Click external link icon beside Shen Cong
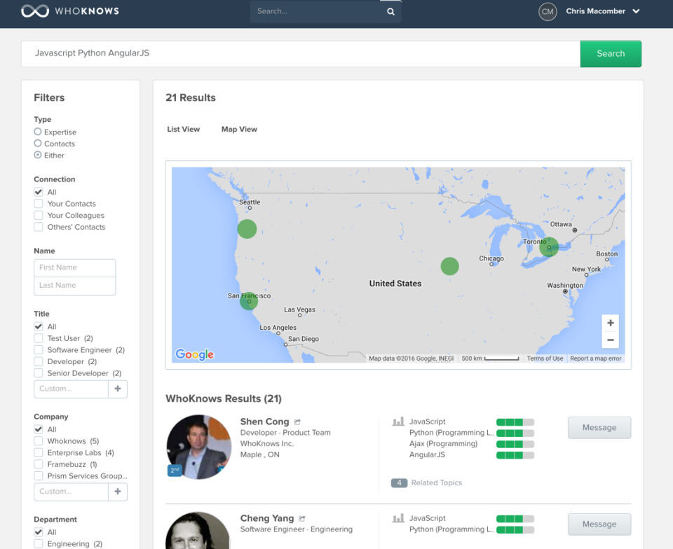This screenshot has width=673, height=549. (x=297, y=422)
